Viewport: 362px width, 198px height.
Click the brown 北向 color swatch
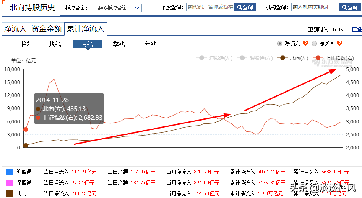tap(10, 194)
